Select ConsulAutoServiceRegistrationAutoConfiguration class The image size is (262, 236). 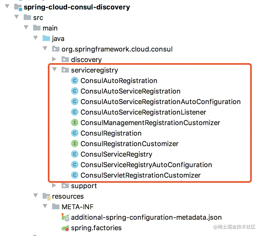[160, 102]
